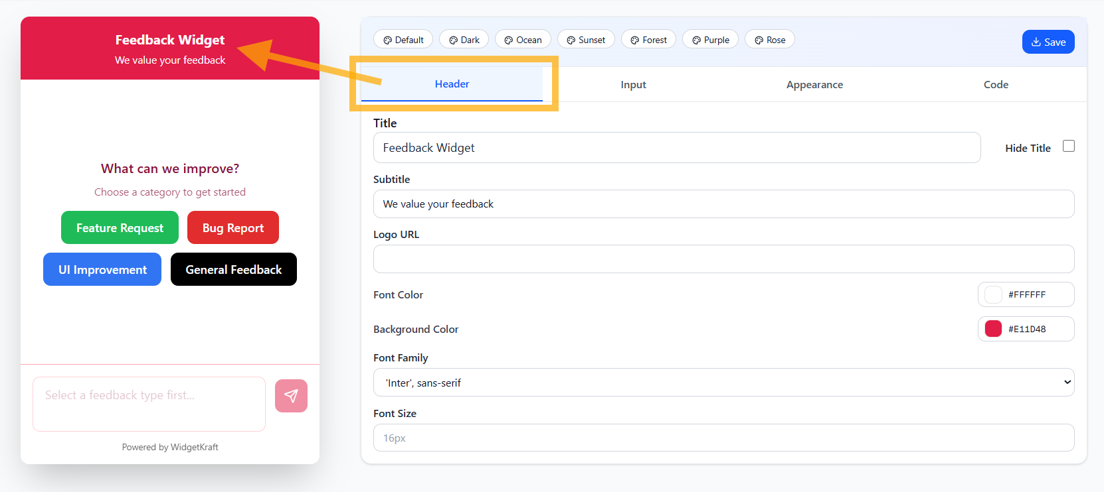Choose the Feature Request category button
This screenshot has height=492, width=1104.
pyautogui.click(x=120, y=227)
